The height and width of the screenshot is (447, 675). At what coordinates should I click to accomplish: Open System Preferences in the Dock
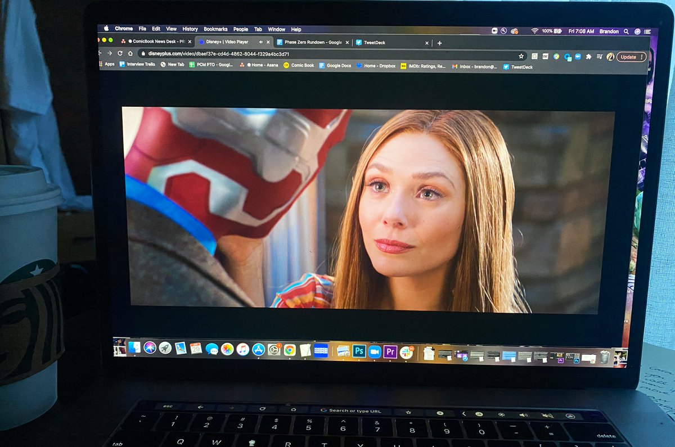point(274,350)
